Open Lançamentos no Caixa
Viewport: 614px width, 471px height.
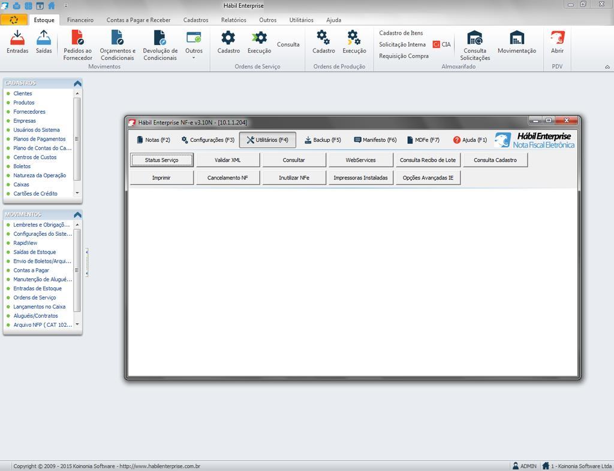click(39, 306)
